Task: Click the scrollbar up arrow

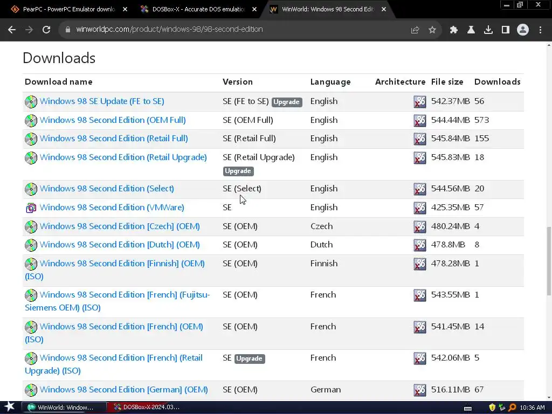Action: tap(549, 45)
